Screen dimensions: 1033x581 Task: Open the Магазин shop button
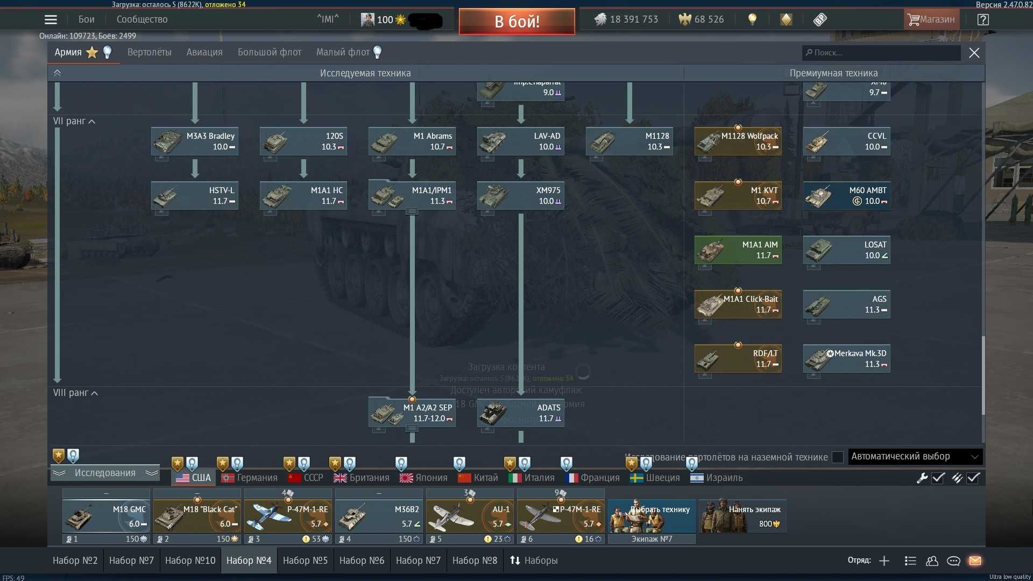(x=931, y=20)
